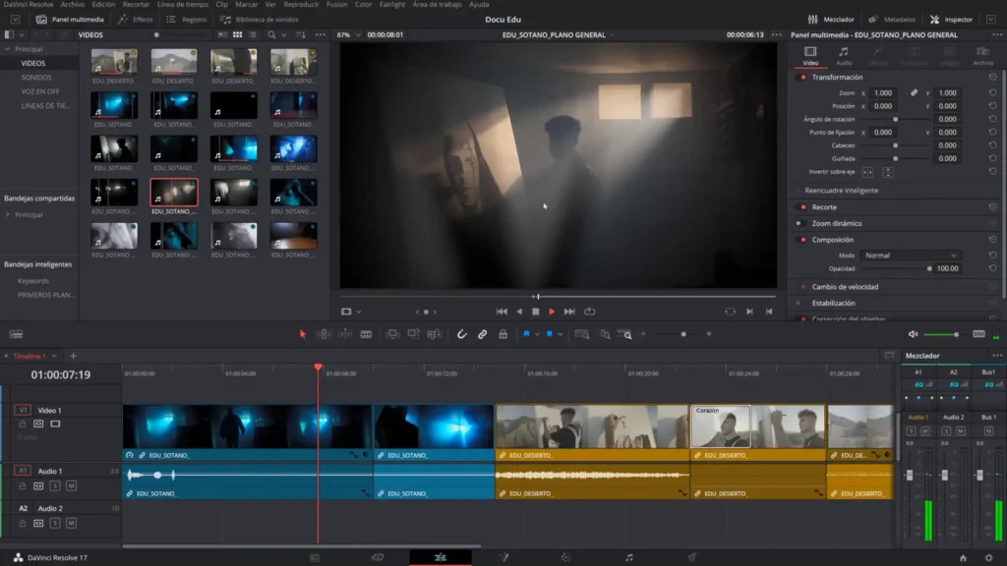The image size is (1007, 566).
Task: Switch to the Audio tab in Inspector
Action: (x=843, y=55)
